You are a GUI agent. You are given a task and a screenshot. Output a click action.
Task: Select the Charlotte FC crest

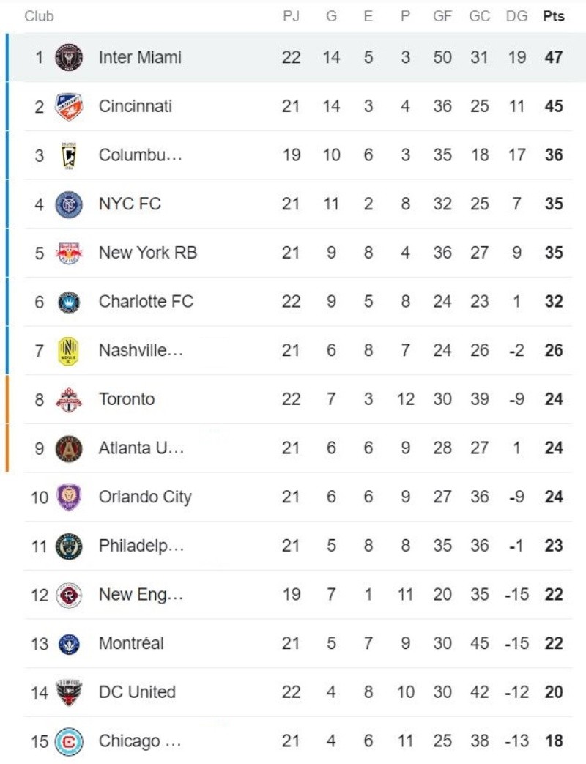point(69,302)
